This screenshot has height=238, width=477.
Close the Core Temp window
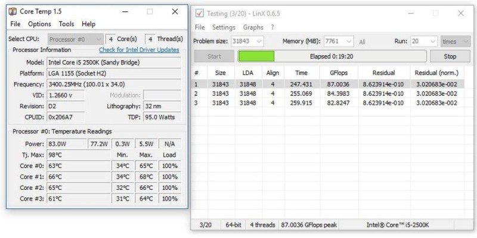point(175,12)
